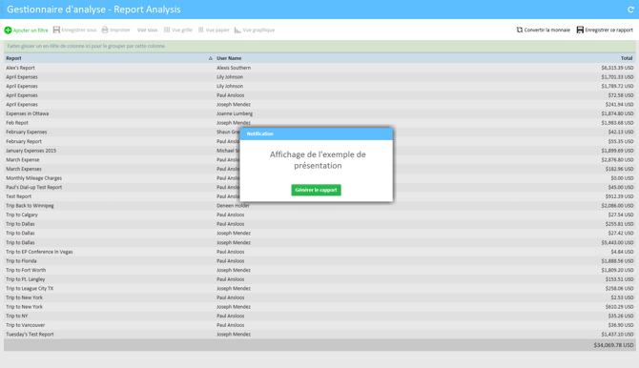639x368 pixels.
Task: Click Convertir la monnaie icon
Action: pos(520,30)
